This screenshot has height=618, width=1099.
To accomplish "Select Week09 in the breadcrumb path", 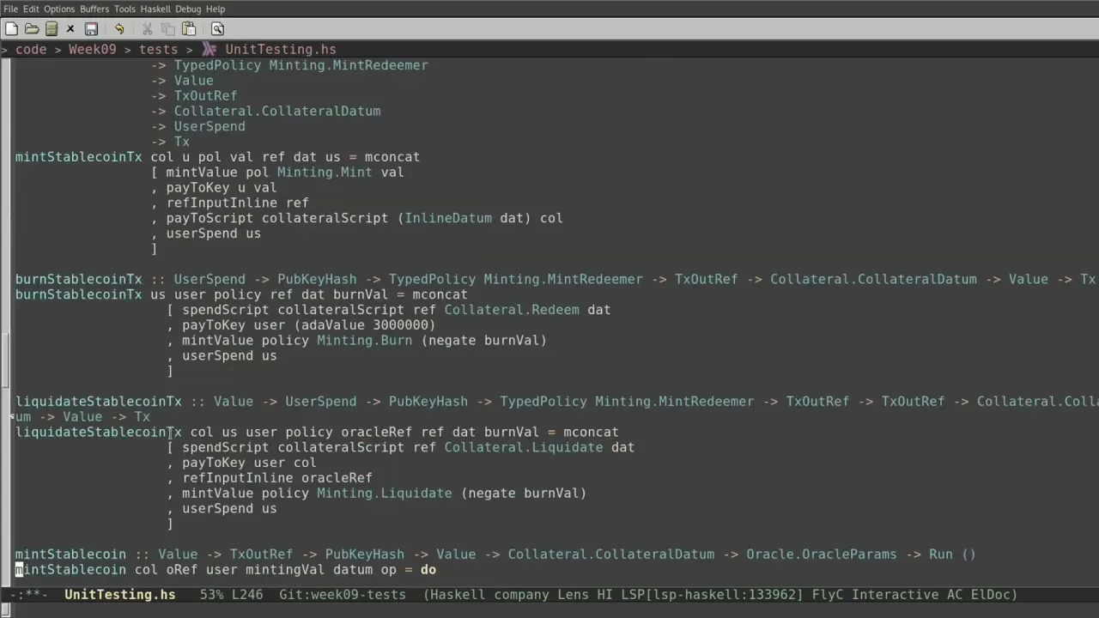I will pos(92,50).
